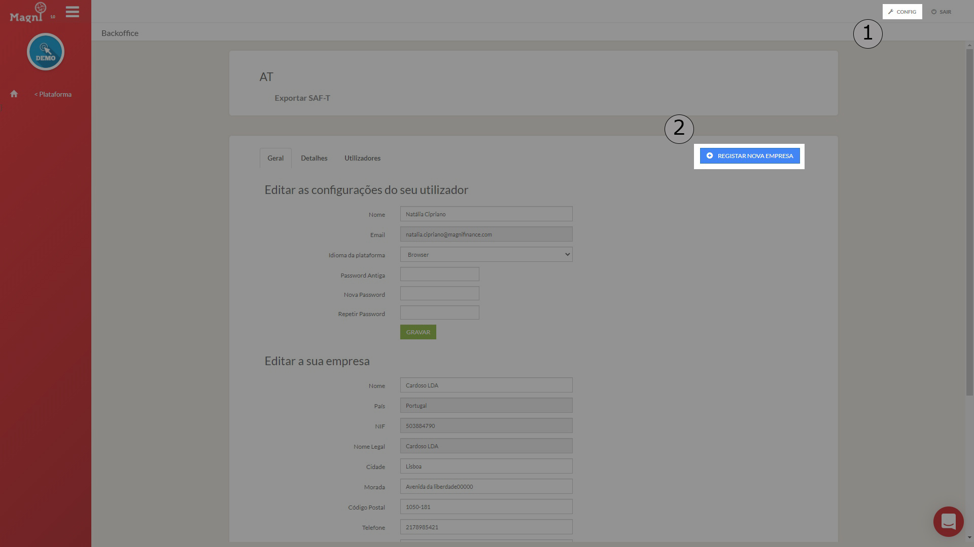Image resolution: width=974 pixels, height=547 pixels.
Task: Click the Nova Password field
Action: pos(439,294)
